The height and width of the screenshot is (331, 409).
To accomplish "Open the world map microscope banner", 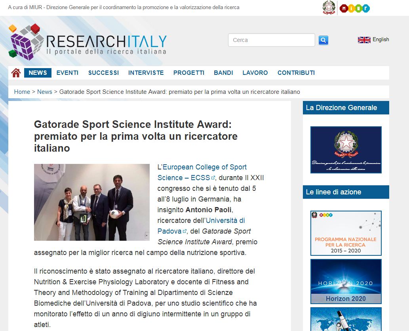I will [x=346, y=319].
